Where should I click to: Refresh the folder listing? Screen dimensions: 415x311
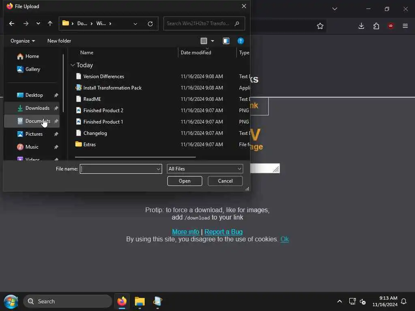pos(150,24)
